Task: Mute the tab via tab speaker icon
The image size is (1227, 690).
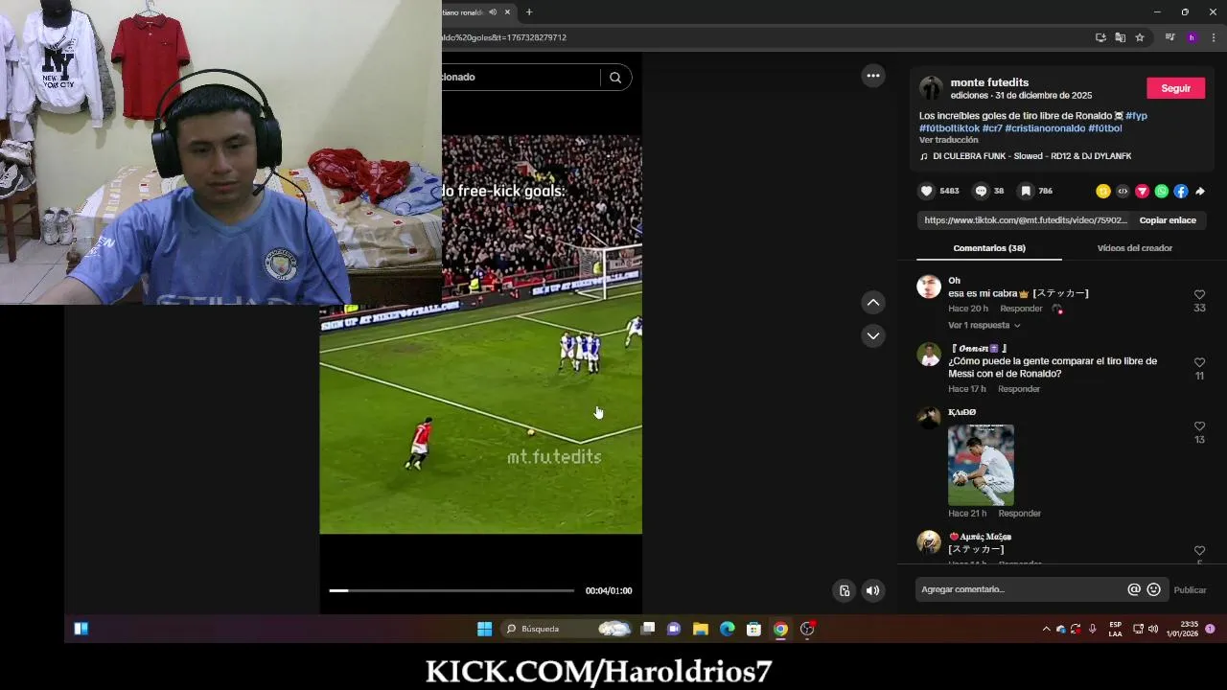Action: coord(493,12)
